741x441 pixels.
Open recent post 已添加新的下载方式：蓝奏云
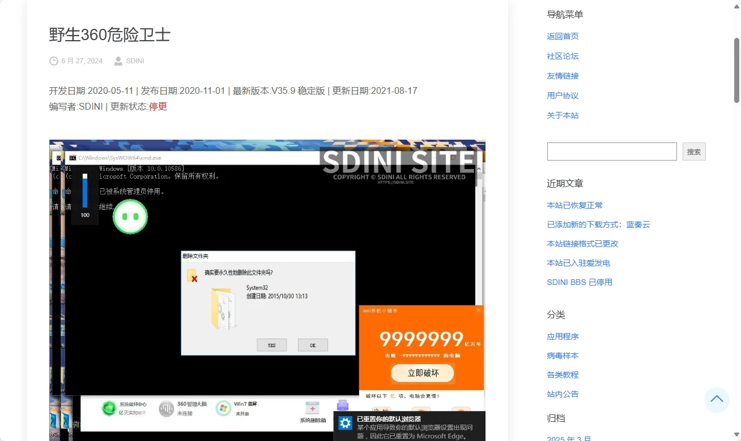pos(598,224)
